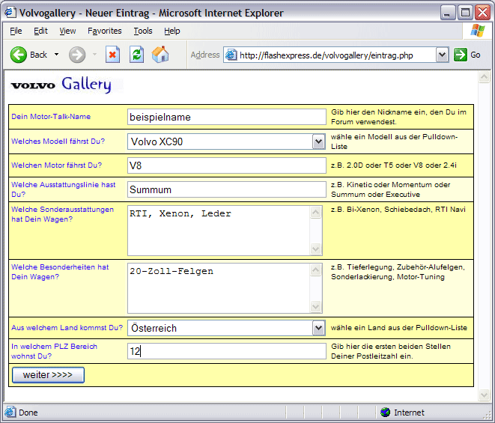This screenshot has height=423, width=495.
Task: Click hint 'wähle ein Modell aus der Pulldown-Liste'
Action: point(395,141)
